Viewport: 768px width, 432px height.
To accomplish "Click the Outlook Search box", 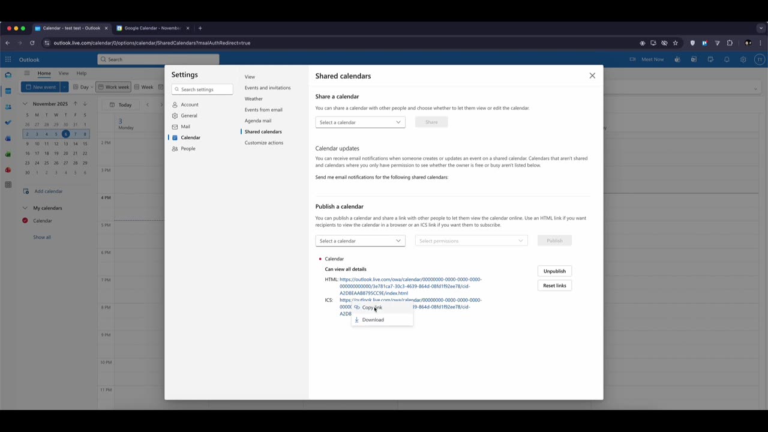I will [x=158, y=59].
